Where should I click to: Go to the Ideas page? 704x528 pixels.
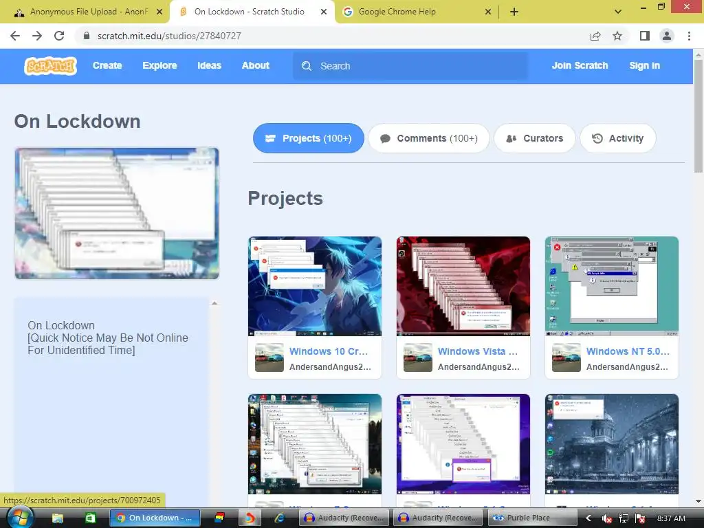(x=209, y=65)
